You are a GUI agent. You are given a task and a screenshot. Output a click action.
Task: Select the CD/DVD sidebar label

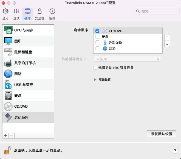pyautogui.click(x=21, y=107)
